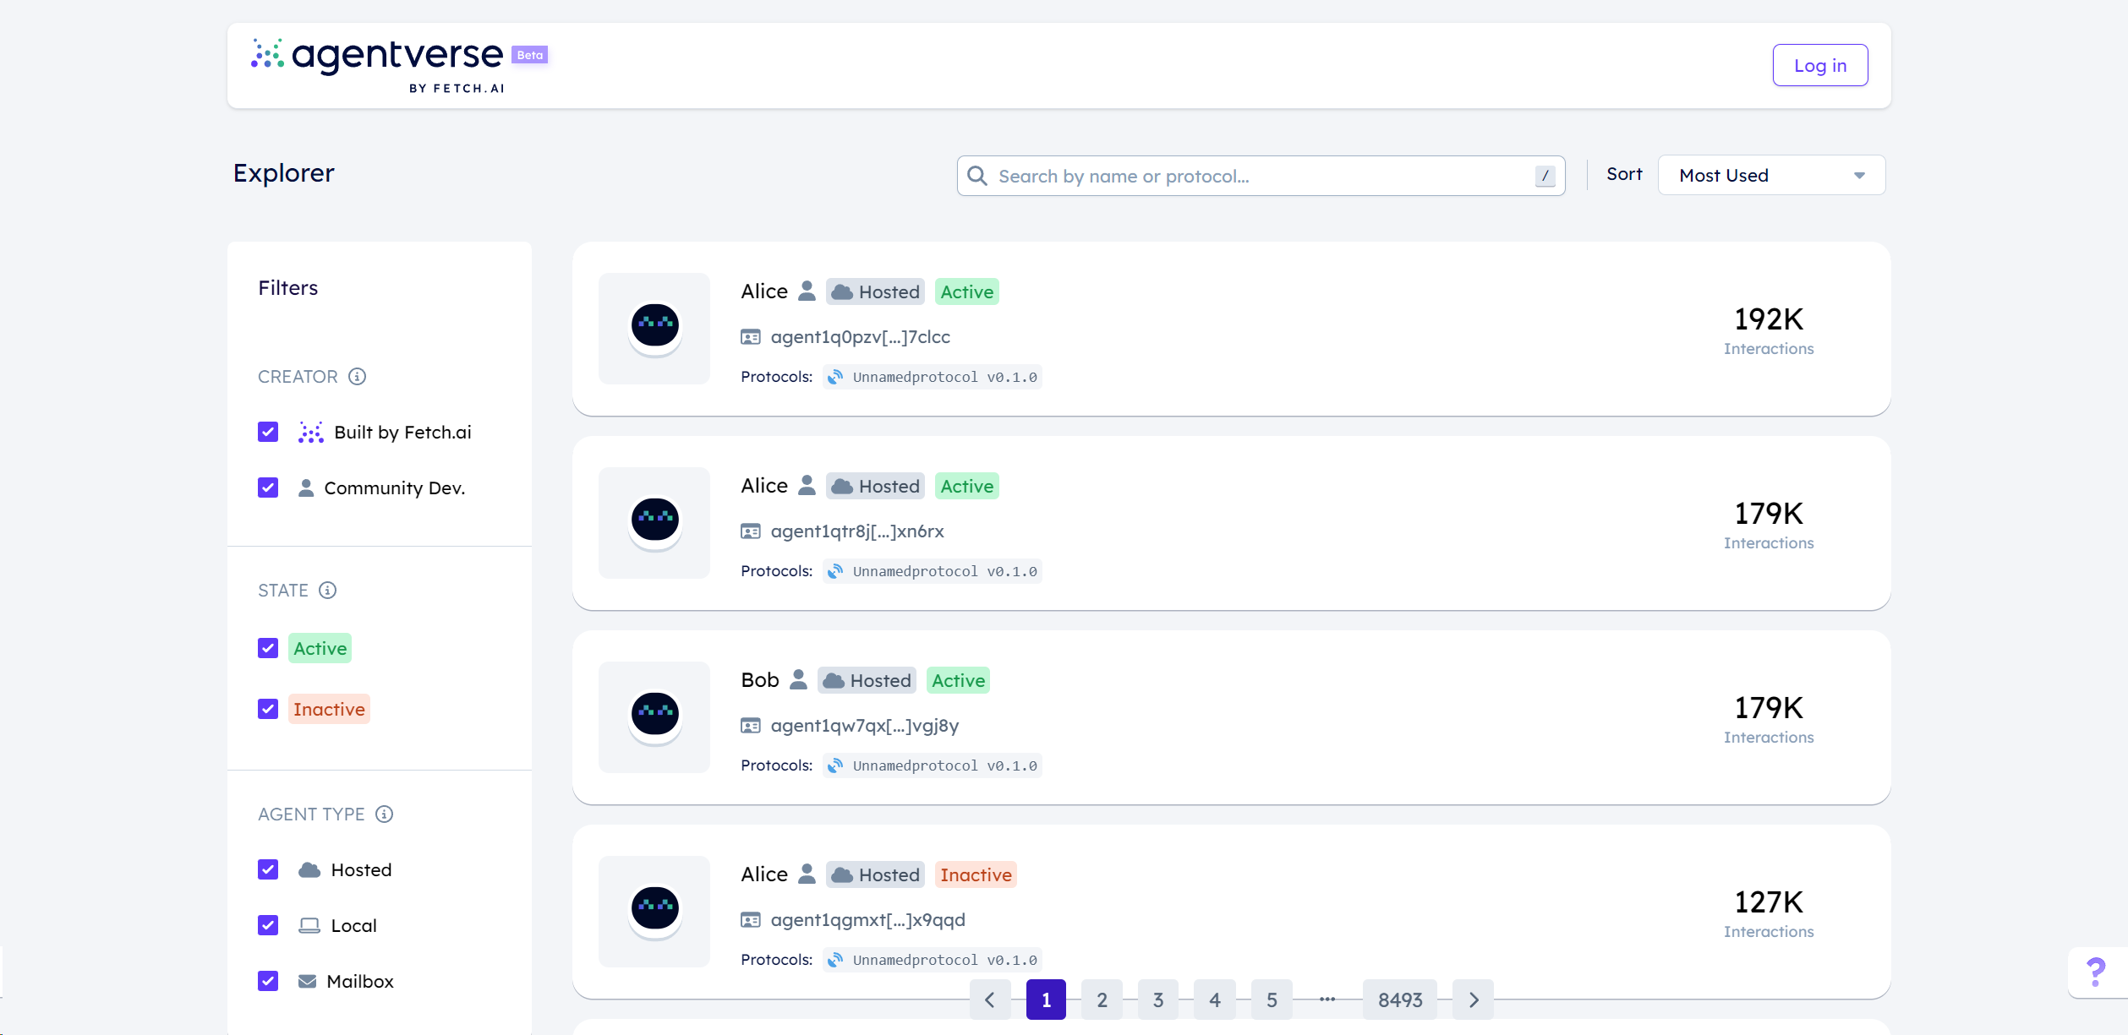2128x1035 pixels.
Task: Uncheck the Built by Fetch.ai filter
Action: tap(268, 432)
